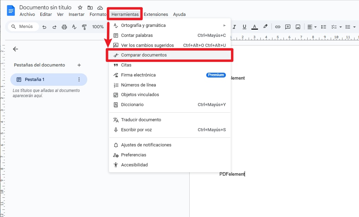The width and height of the screenshot is (359, 217).
Task: Insert an image from the toolbar
Action: point(298,27)
